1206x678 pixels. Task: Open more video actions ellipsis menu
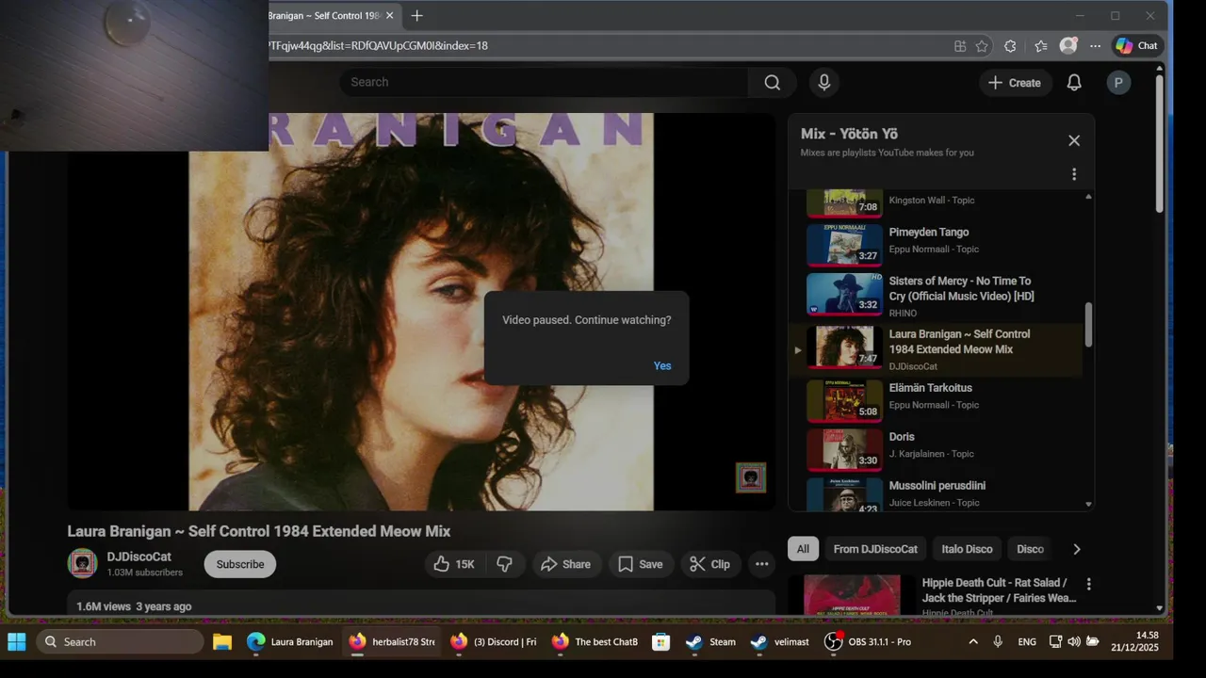pos(762,564)
